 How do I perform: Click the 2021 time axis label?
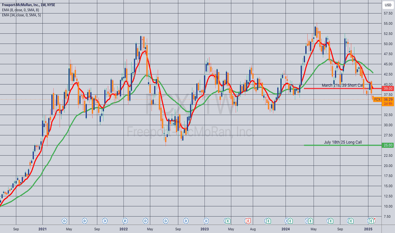[42, 229]
